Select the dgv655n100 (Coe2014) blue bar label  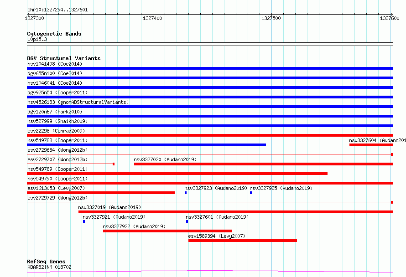(x=55, y=73)
